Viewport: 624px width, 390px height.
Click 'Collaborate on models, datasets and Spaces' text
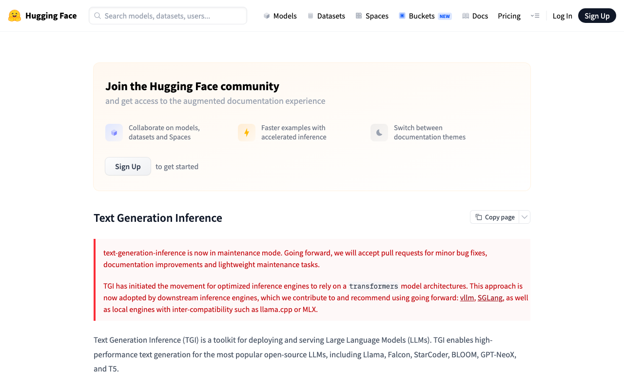(164, 133)
